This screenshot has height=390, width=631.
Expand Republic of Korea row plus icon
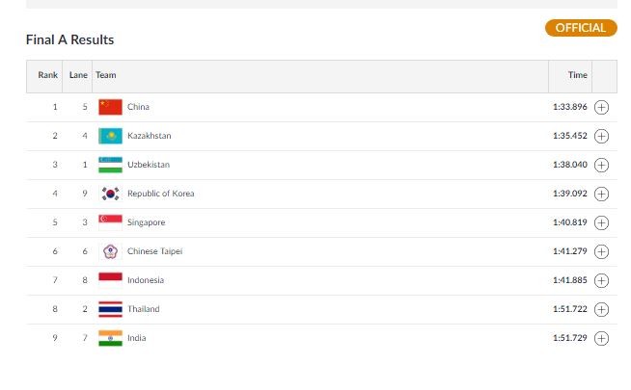coord(601,194)
